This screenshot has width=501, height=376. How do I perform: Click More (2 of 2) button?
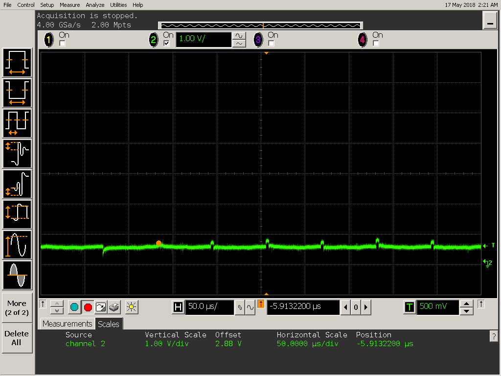[x=17, y=307]
